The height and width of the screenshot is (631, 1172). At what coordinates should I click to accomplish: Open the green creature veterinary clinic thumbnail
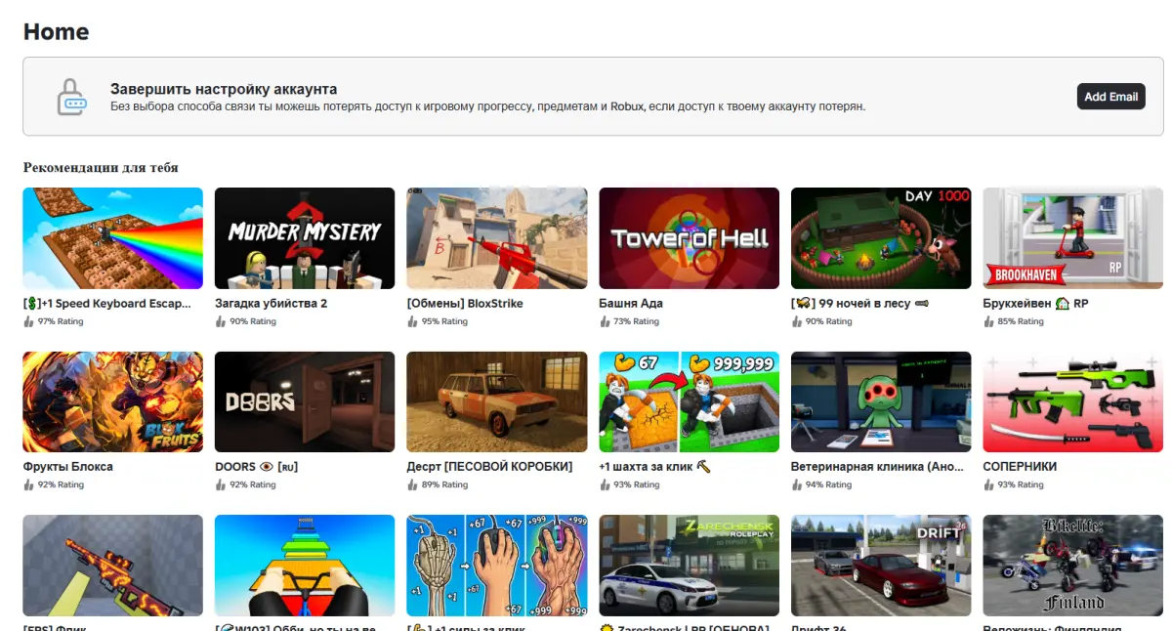point(881,401)
